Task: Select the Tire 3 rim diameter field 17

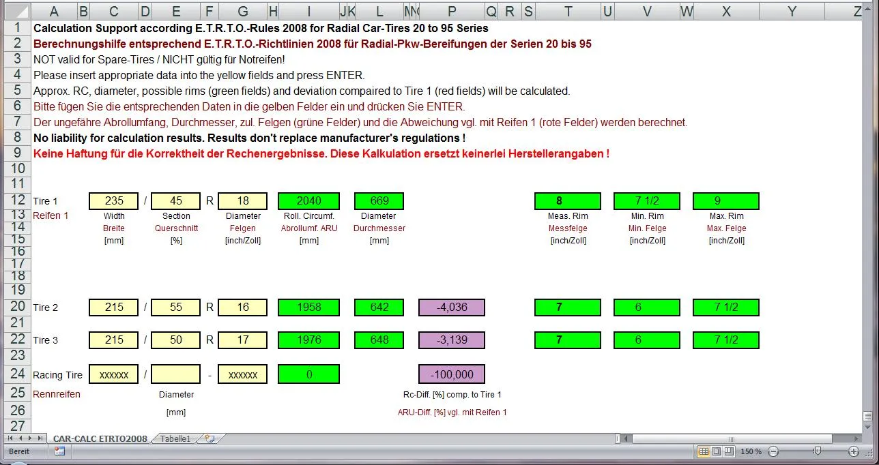Action: (242, 340)
